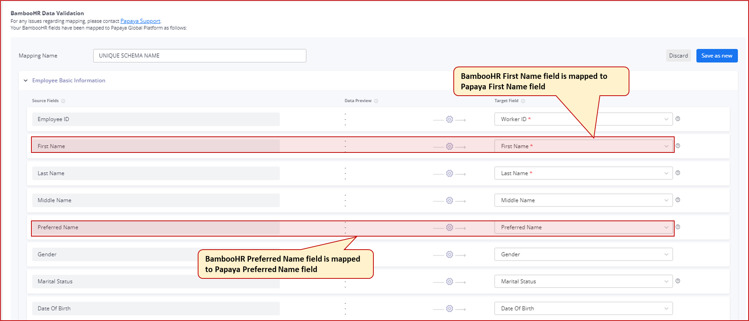Select the Date Of Birth source field
Image resolution: width=749 pixels, height=321 pixels.
156,308
